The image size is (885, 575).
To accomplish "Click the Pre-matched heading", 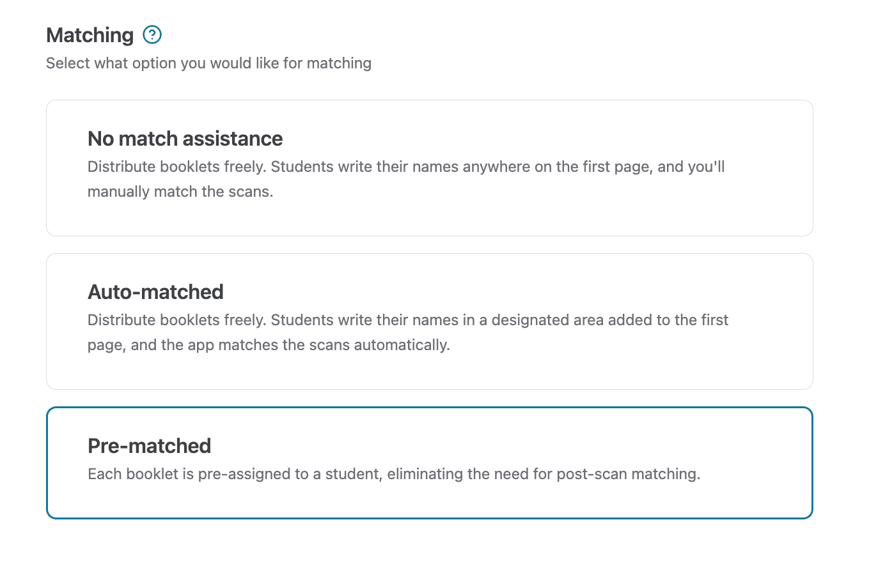I will (149, 445).
